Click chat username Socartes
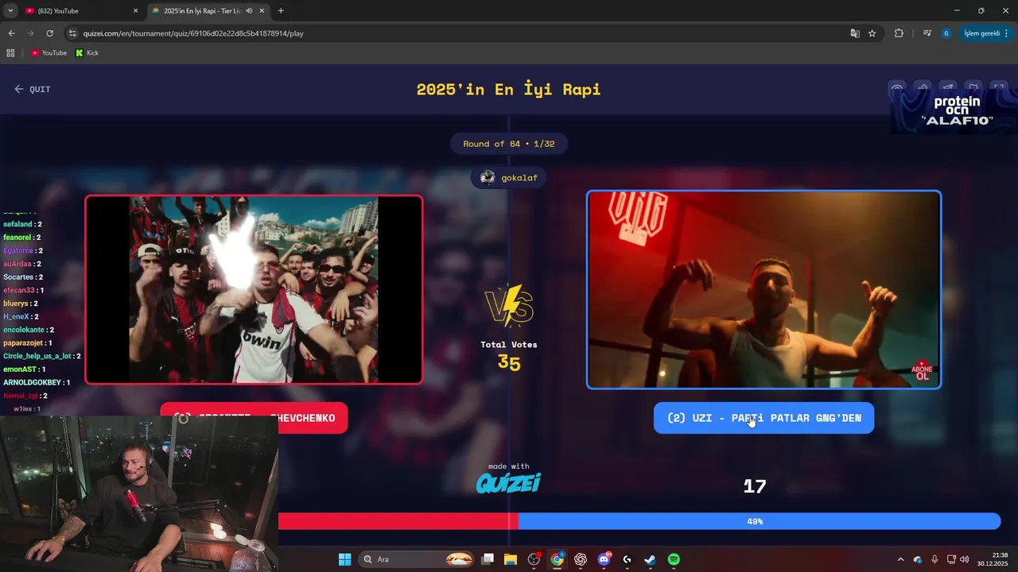 tap(18, 277)
